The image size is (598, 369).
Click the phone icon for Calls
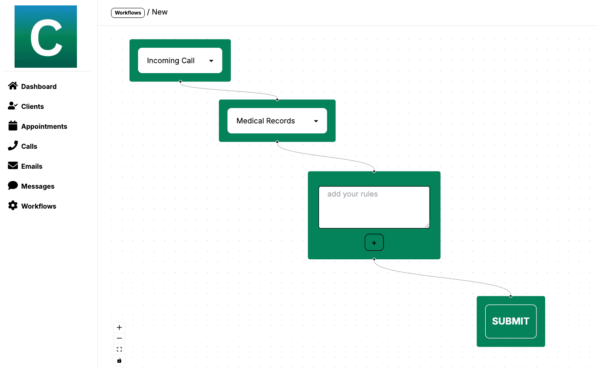13,146
